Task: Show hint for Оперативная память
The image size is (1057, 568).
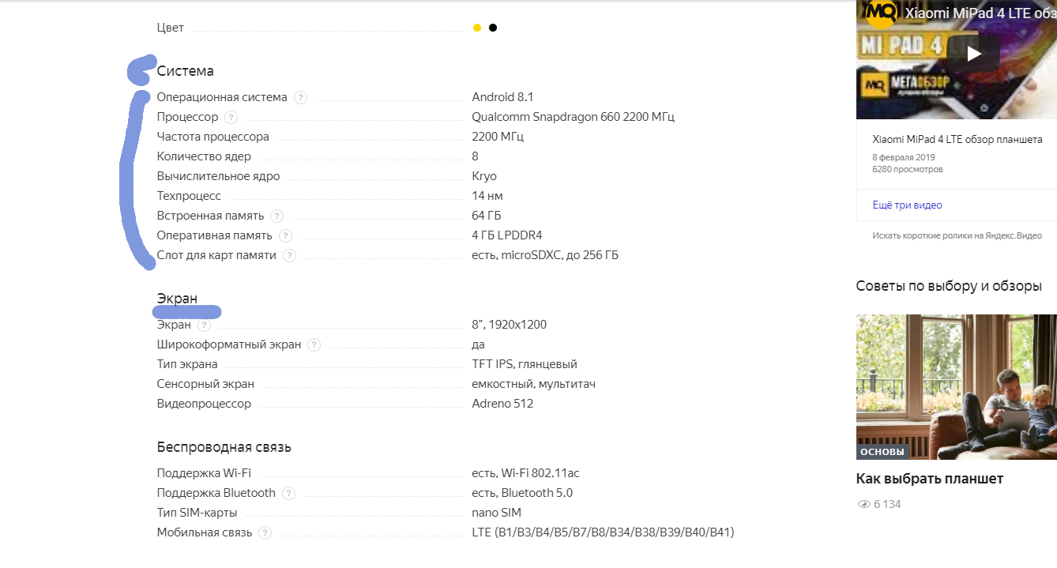Action: click(x=285, y=236)
